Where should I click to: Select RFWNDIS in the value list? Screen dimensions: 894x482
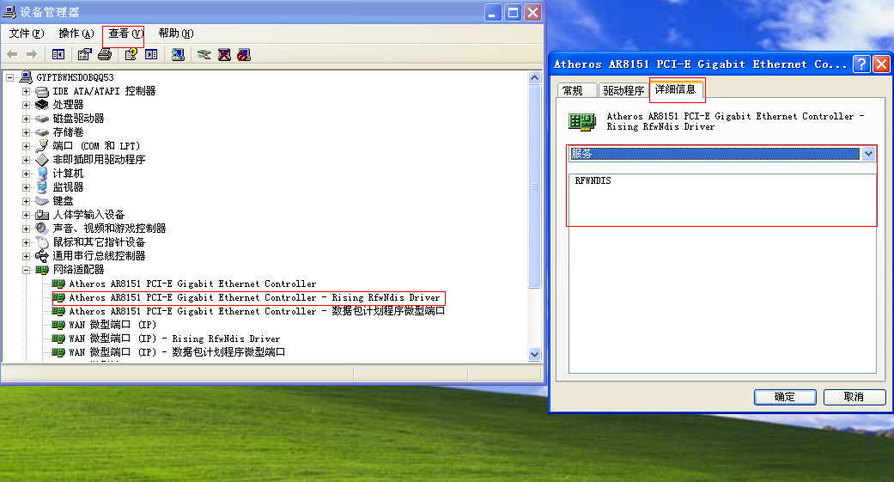pos(593,180)
